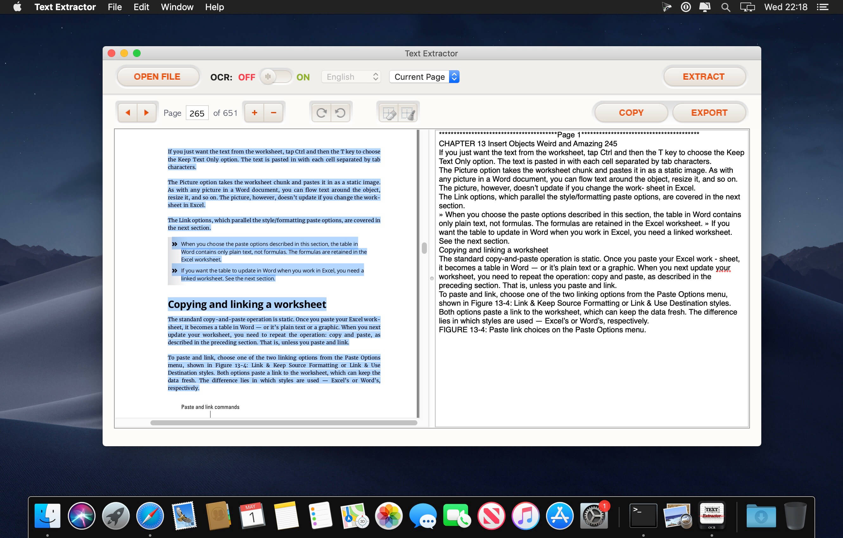
Task: Rotate the page counterclockwise
Action: coord(340,113)
